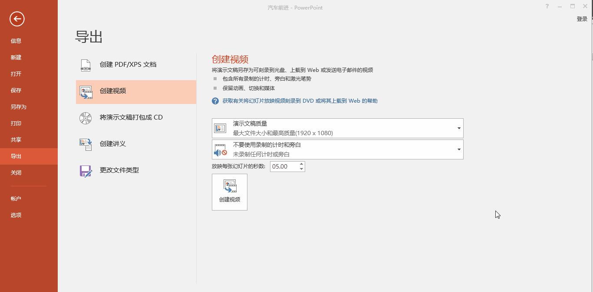The height and width of the screenshot is (292, 593).
Task: Click the back arrow to leave Backstage view
Action: coord(16,19)
